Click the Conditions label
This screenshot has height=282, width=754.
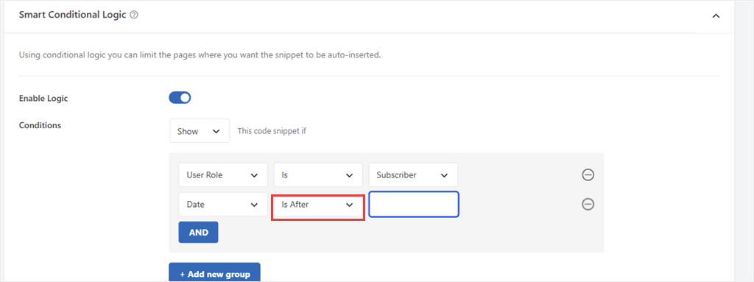[40, 125]
